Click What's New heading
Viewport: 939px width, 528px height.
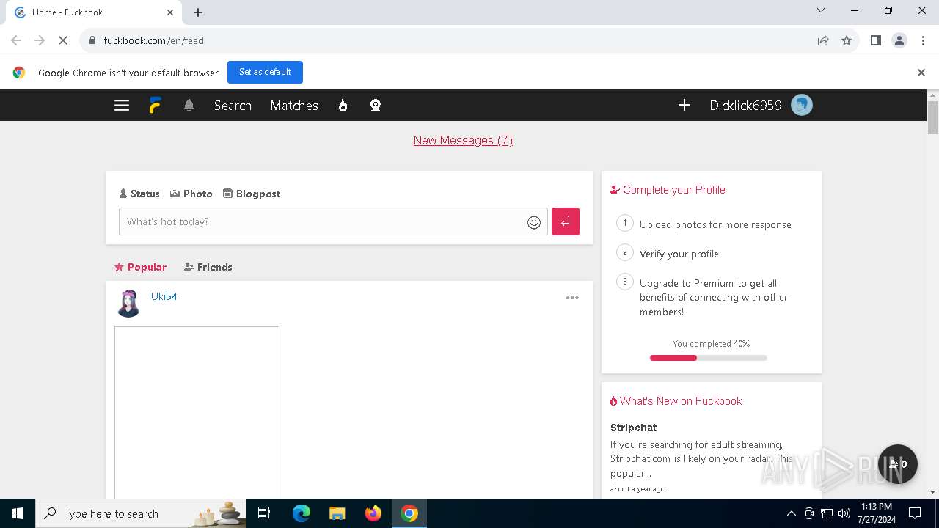(x=676, y=401)
